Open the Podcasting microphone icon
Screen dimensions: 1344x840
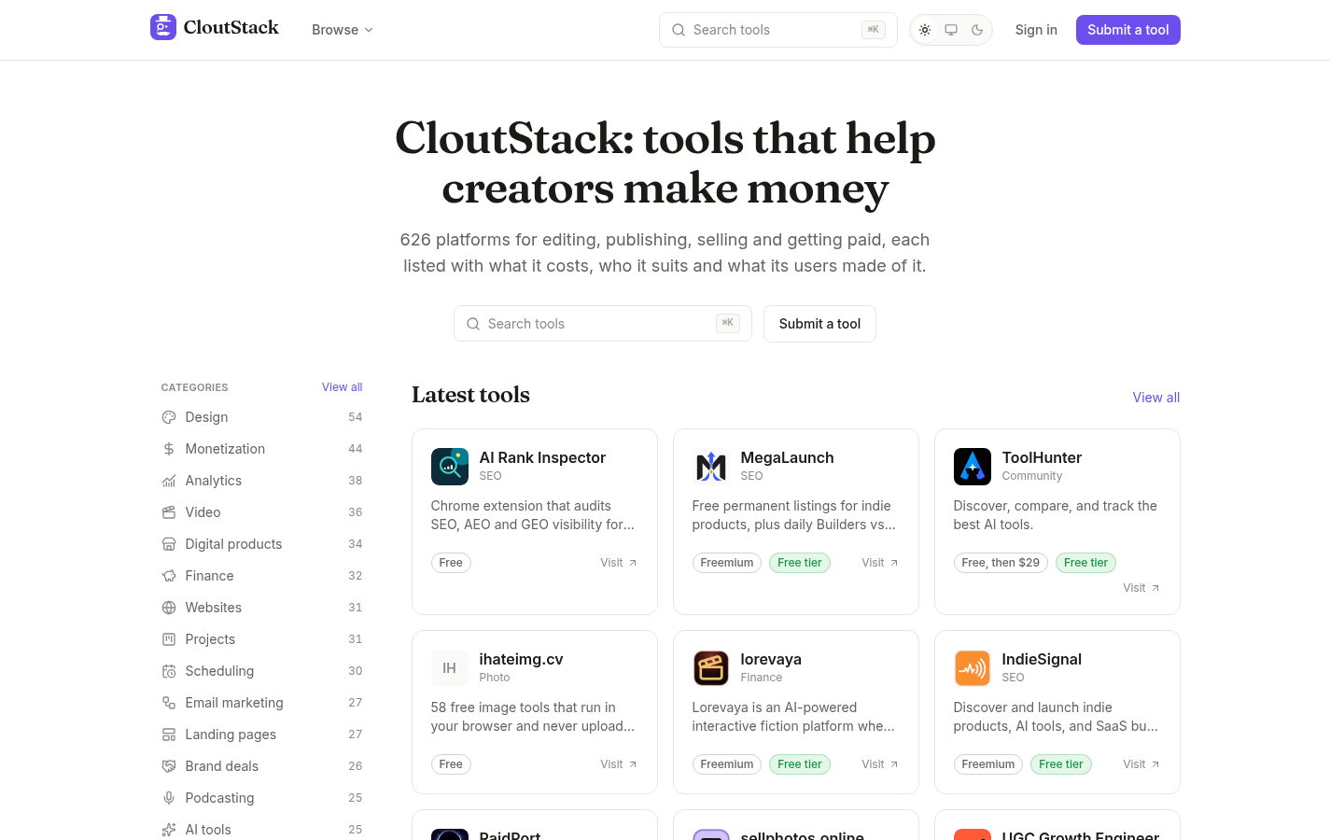point(169,798)
